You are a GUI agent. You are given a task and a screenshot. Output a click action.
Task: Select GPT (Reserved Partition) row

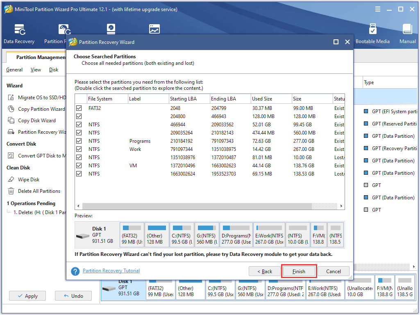pyautogui.click(x=390, y=123)
